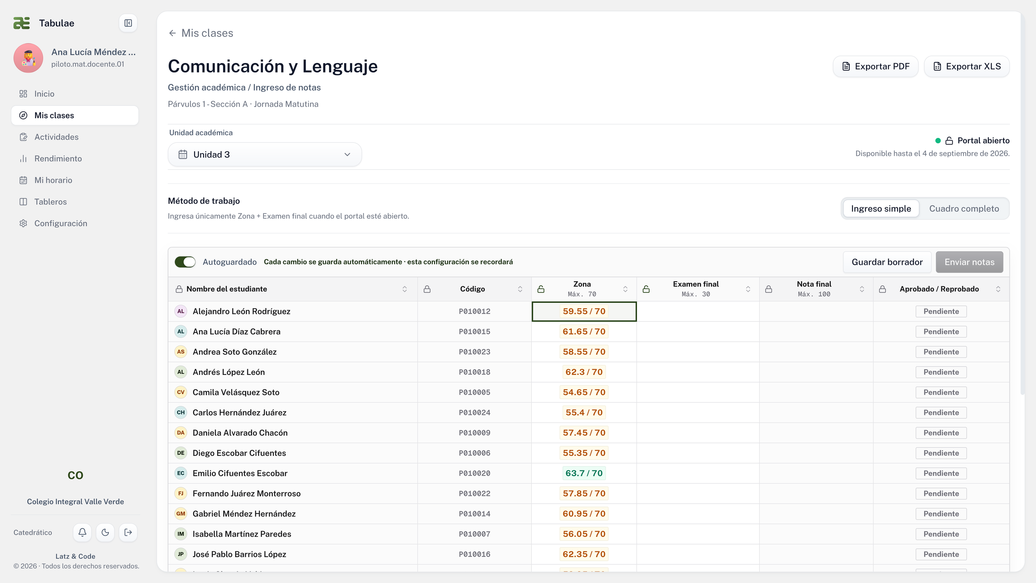1036x583 pixels.
Task: Open Actividades in the sidebar
Action: (75, 137)
